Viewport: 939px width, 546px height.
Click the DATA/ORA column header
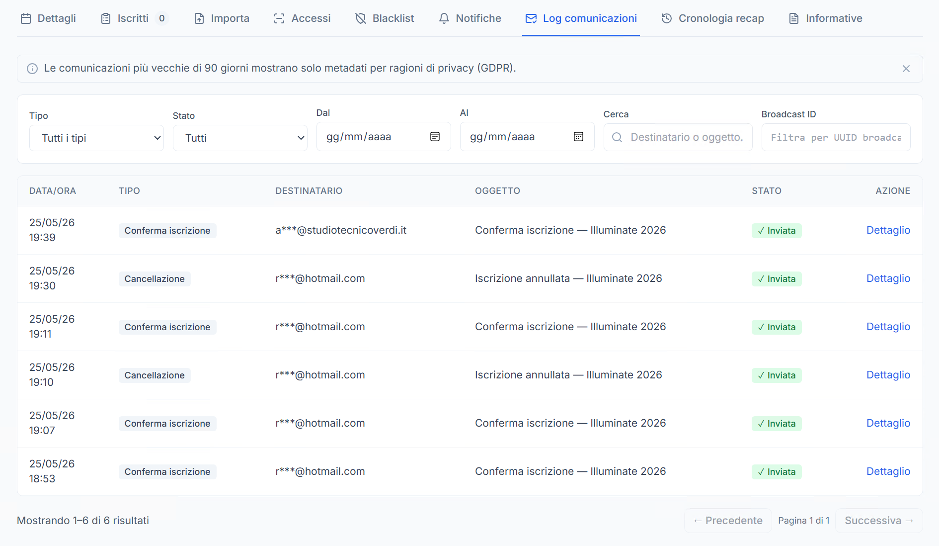click(53, 191)
